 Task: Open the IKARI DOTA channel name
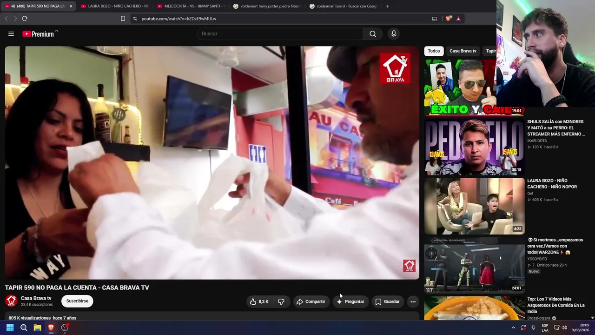[x=537, y=141]
